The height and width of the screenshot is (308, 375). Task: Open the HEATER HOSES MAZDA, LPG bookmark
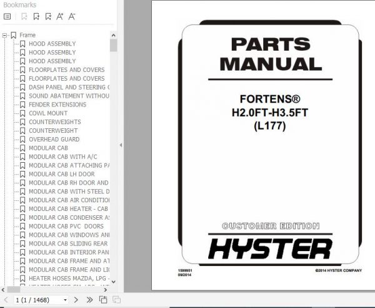69,279
